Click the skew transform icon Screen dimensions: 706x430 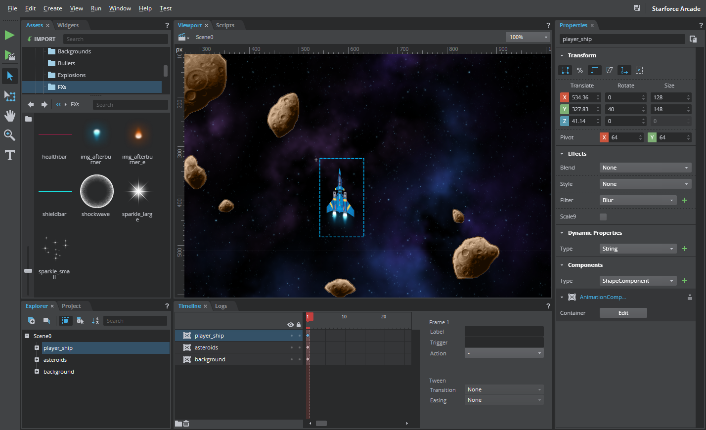610,70
